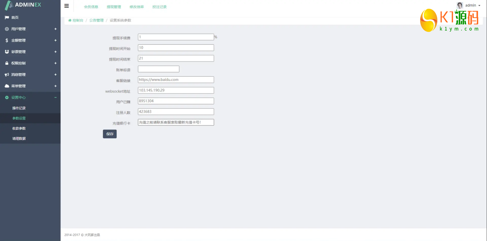Toggle the sidebar with the hamburger icon
This screenshot has width=487, height=241.
click(x=67, y=6)
